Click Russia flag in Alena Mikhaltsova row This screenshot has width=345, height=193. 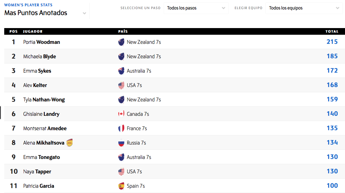click(x=121, y=143)
